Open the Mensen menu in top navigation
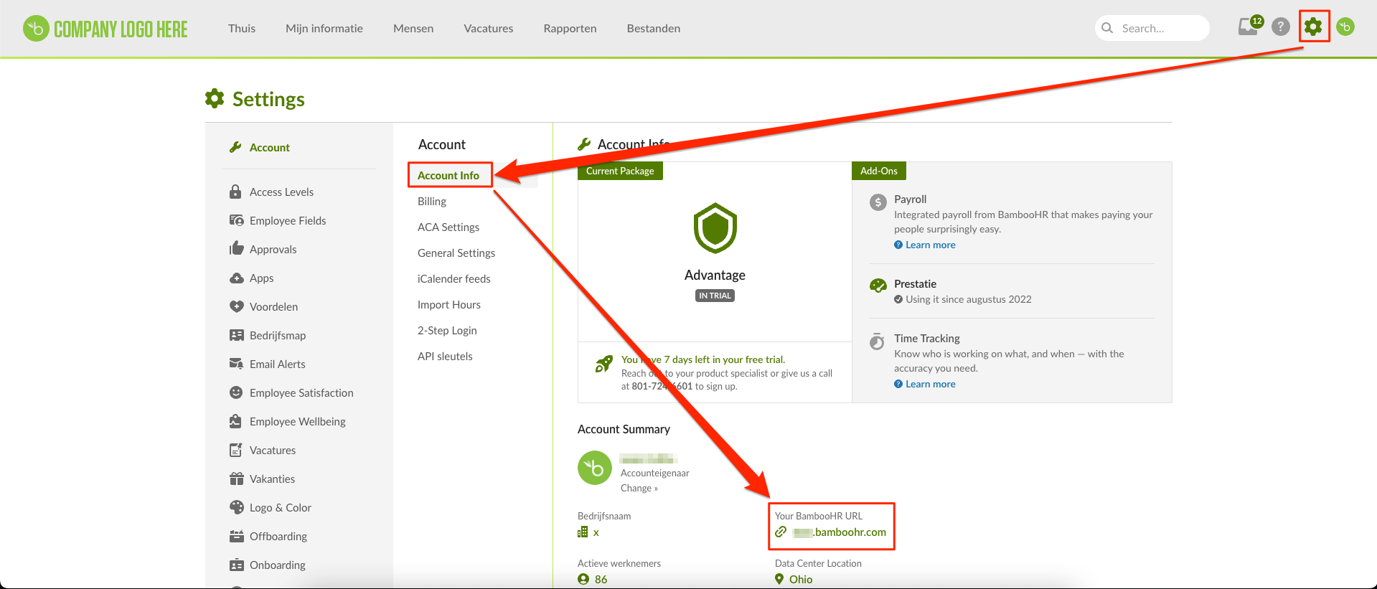This screenshot has width=1377, height=589. click(x=413, y=29)
